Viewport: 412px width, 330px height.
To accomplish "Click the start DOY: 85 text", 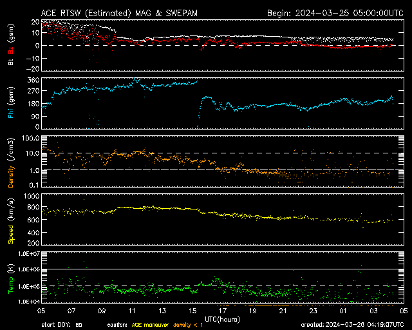I will tap(62, 325).
